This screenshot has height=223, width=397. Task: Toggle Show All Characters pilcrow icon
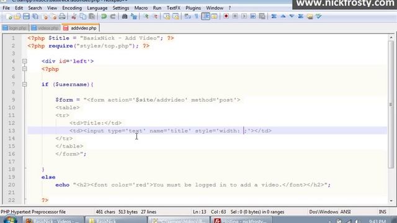coord(197,17)
